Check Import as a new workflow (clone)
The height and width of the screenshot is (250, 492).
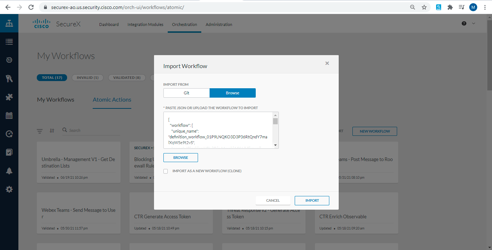pos(166,171)
